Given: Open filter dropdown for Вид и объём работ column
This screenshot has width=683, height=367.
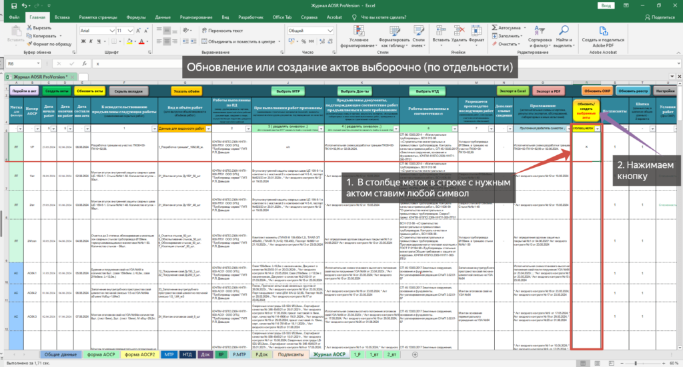Looking at the screenshot, I should coord(209,129).
